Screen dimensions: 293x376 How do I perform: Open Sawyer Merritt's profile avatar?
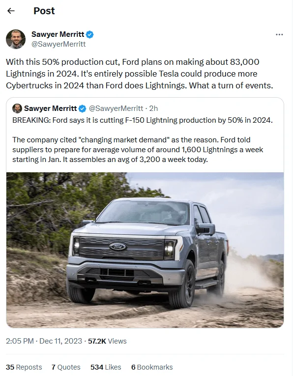tap(16, 39)
